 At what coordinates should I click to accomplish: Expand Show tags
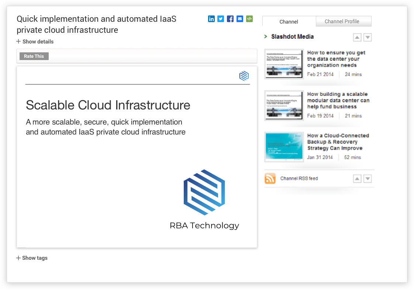[x=32, y=258]
